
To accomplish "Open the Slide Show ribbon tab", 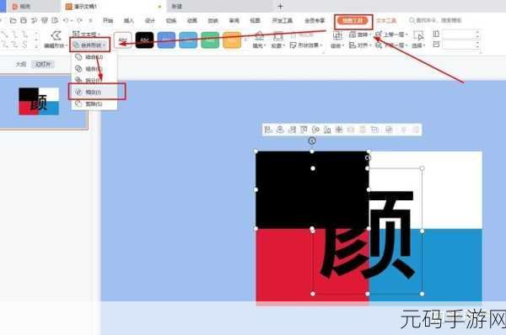I will tap(213, 20).
